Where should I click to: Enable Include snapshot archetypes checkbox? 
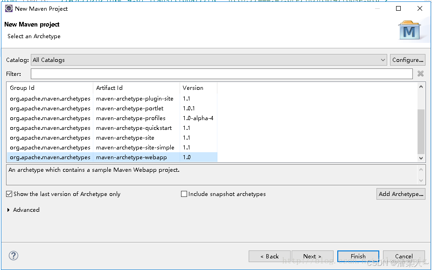point(184,194)
